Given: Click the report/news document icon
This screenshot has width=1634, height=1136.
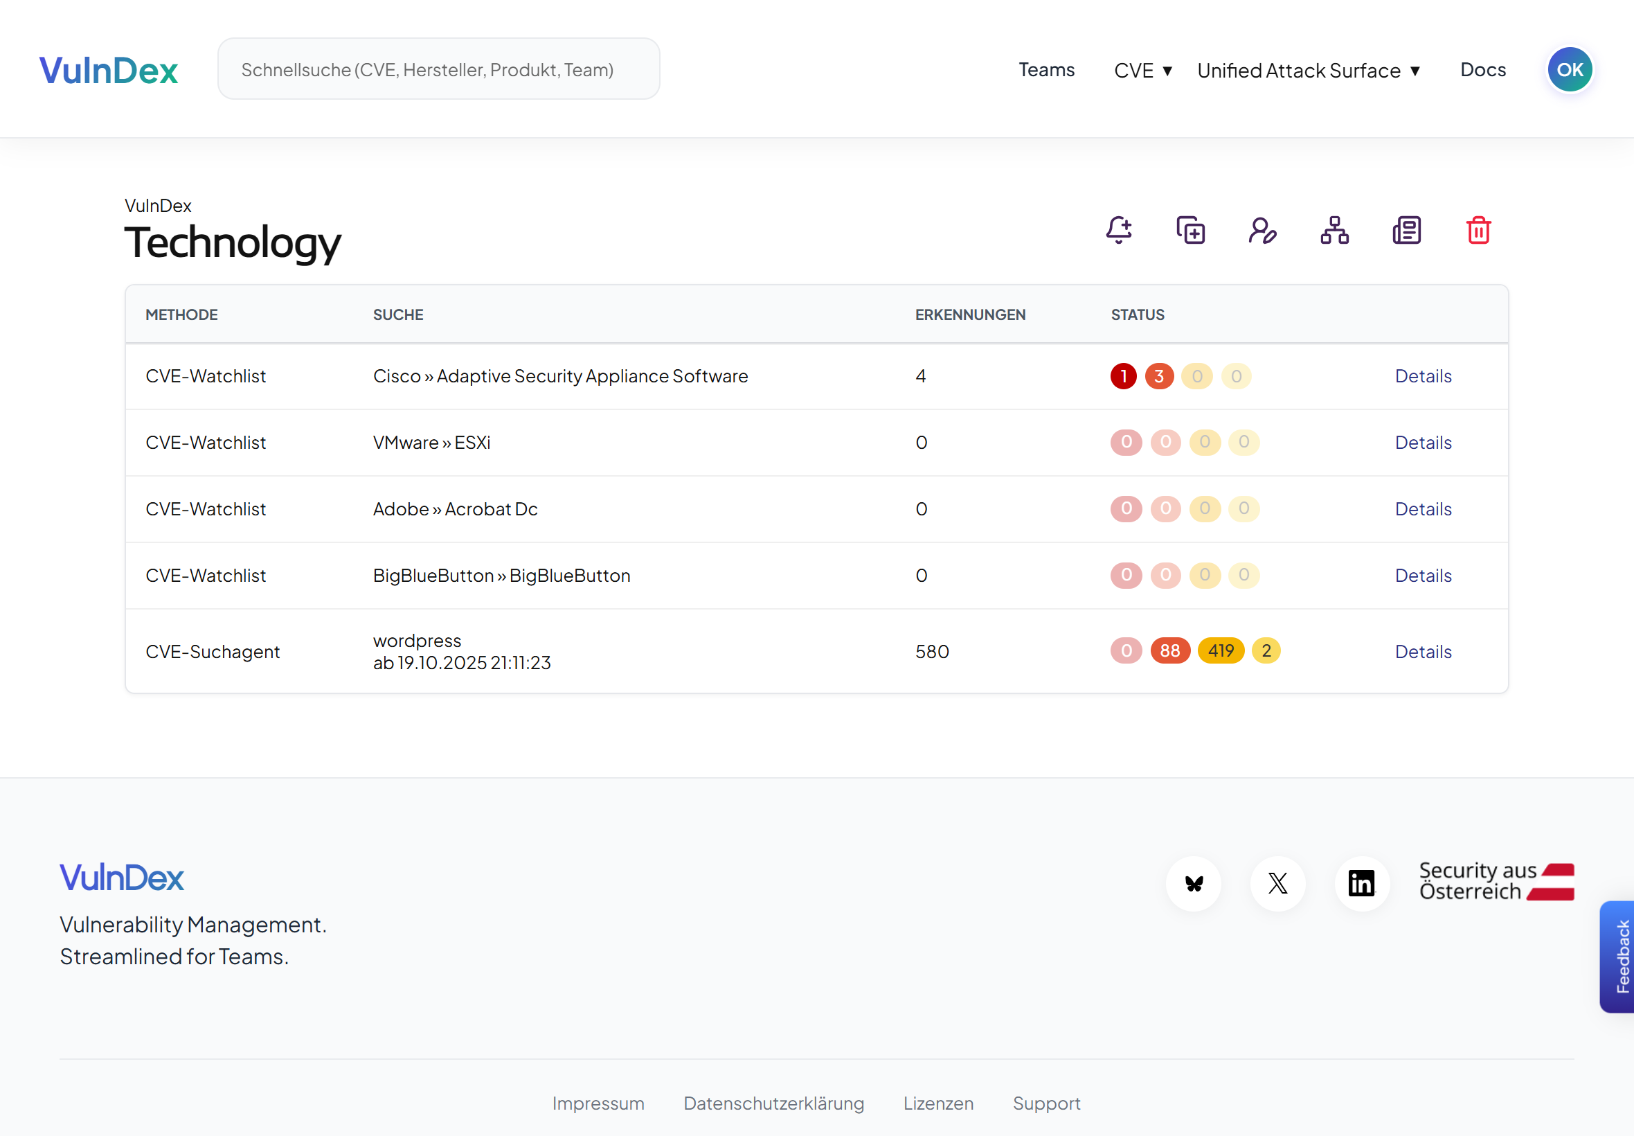Looking at the screenshot, I should point(1406,230).
